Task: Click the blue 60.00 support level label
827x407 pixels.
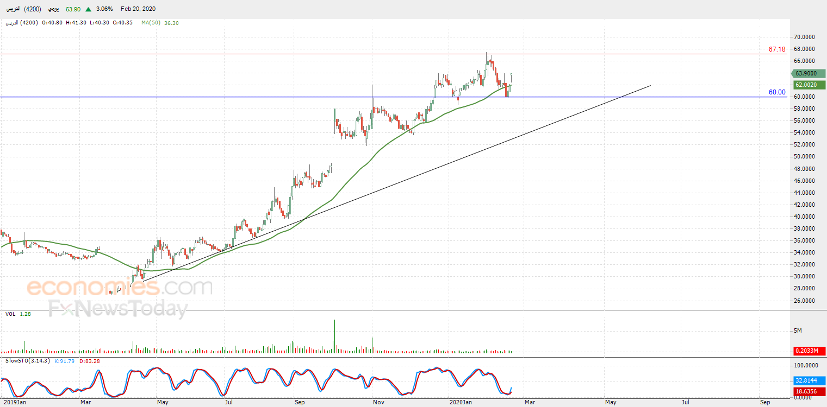Action: [777, 92]
